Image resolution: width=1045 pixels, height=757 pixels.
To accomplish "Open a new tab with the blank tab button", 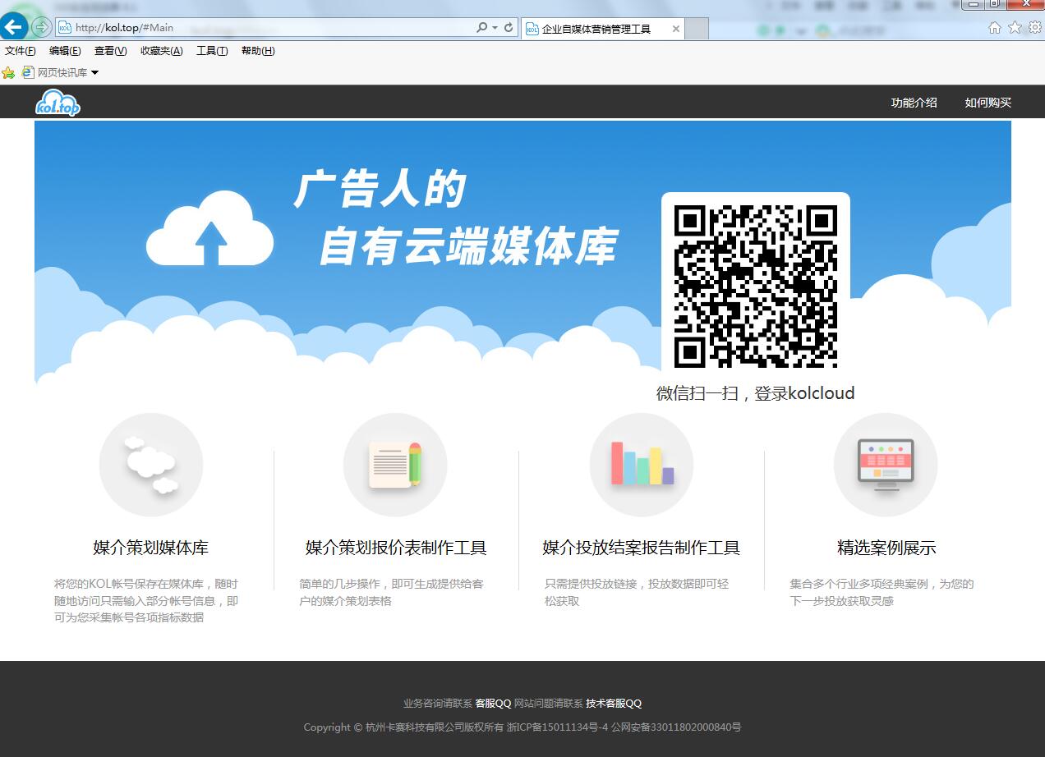I will coord(697,29).
